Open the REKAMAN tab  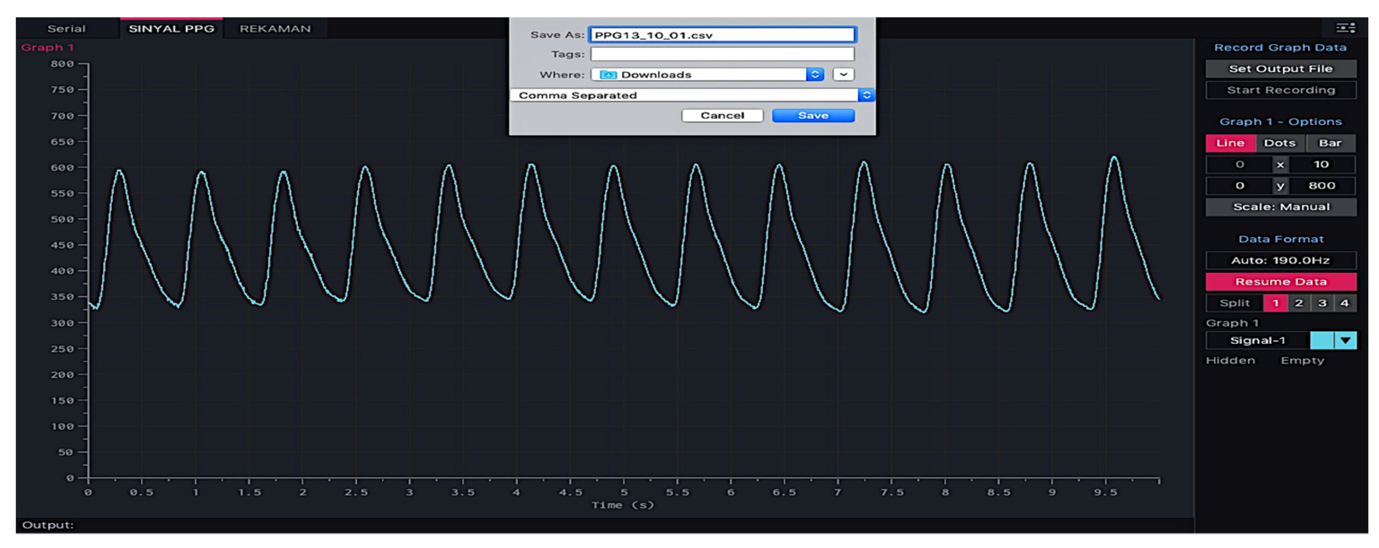(x=275, y=29)
